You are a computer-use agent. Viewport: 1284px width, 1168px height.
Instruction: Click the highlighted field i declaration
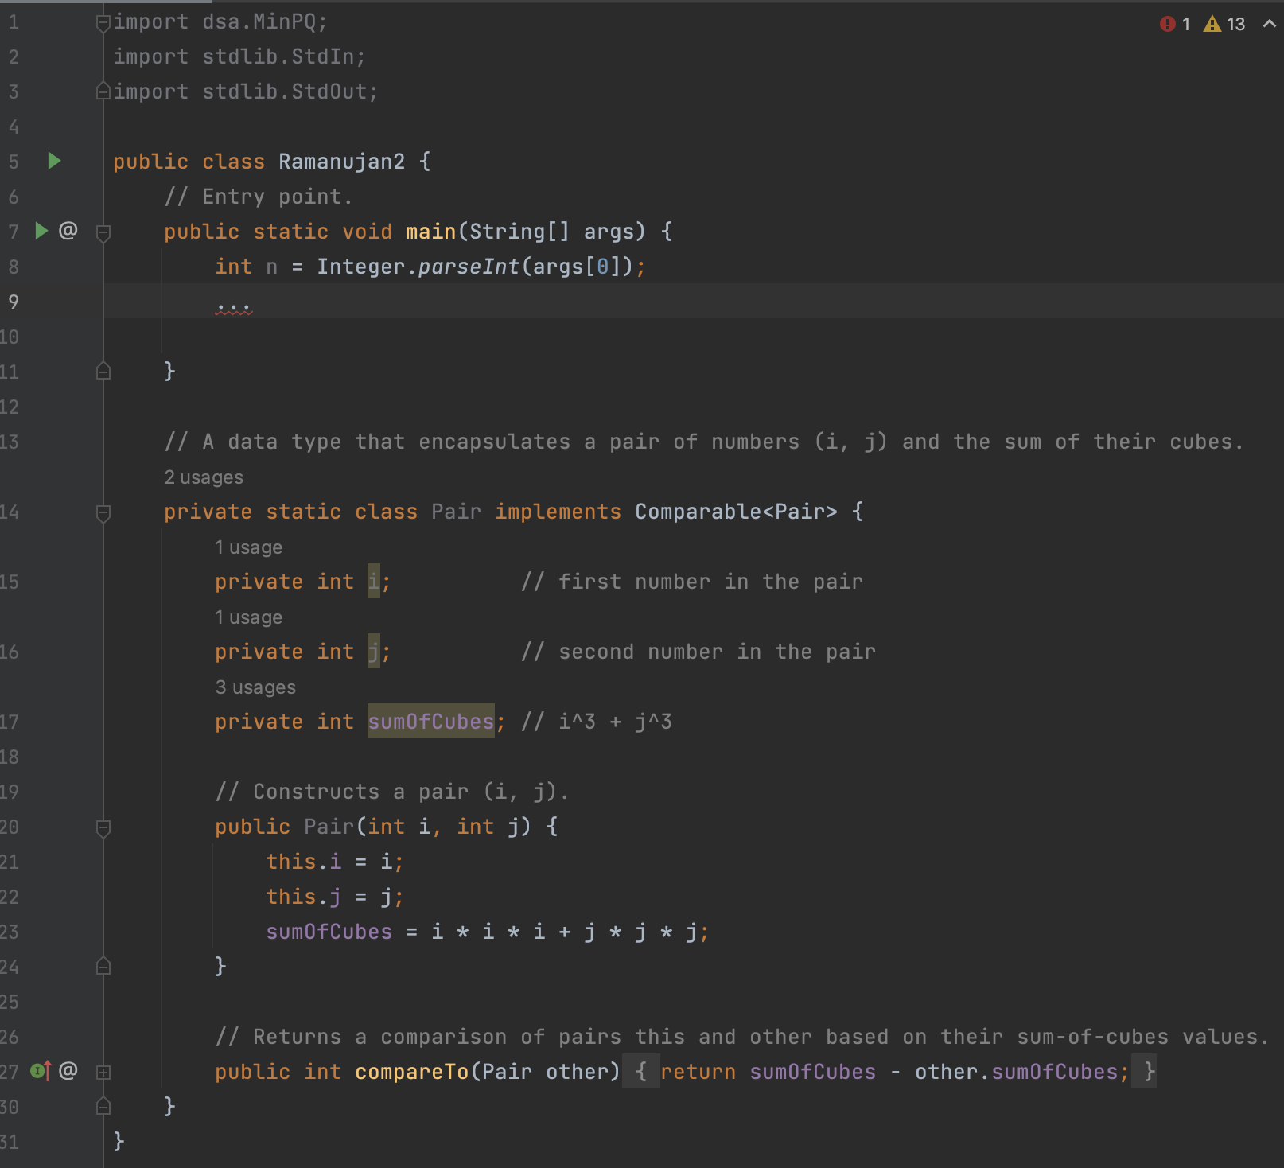point(373,582)
